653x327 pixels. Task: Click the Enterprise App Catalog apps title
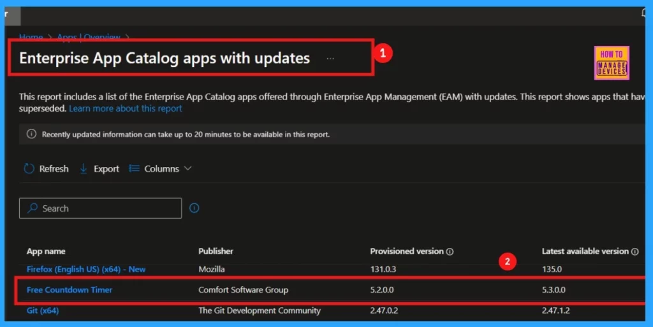click(165, 58)
